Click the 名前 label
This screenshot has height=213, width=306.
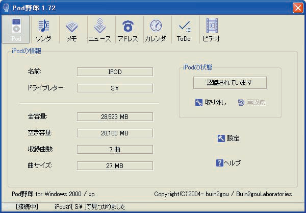tap(34, 72)
